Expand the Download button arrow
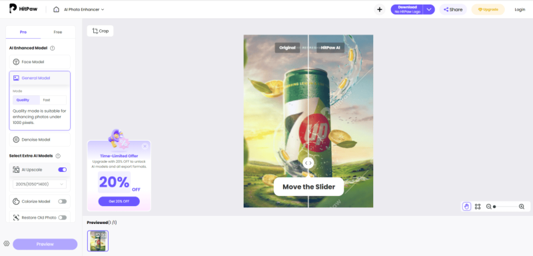Image resolution: width=533 pixels, height=256 pixels. [x=429, y=9]
